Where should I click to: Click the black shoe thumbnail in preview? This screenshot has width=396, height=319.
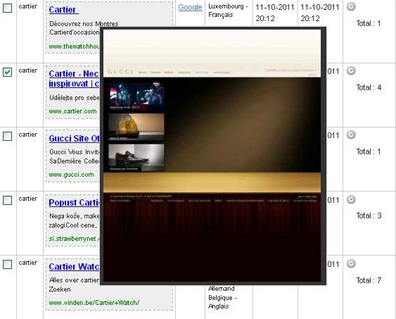[x=136, y=158]
